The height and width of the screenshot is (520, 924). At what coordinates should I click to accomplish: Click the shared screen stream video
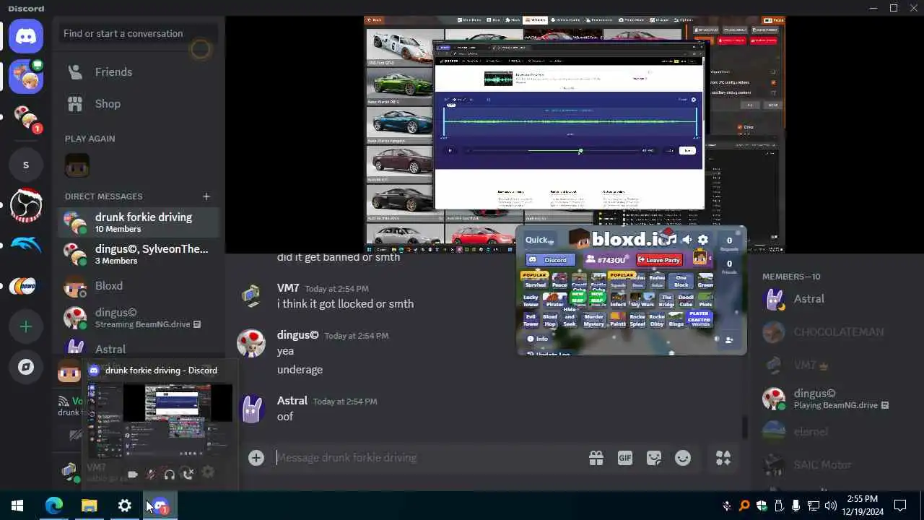575,134
